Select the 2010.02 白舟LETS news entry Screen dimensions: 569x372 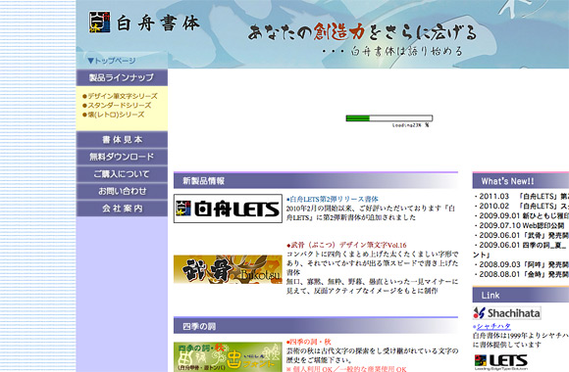522,207
